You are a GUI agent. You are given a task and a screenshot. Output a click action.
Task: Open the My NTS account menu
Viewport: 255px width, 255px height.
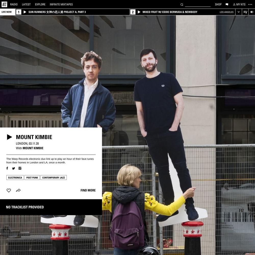239,4
